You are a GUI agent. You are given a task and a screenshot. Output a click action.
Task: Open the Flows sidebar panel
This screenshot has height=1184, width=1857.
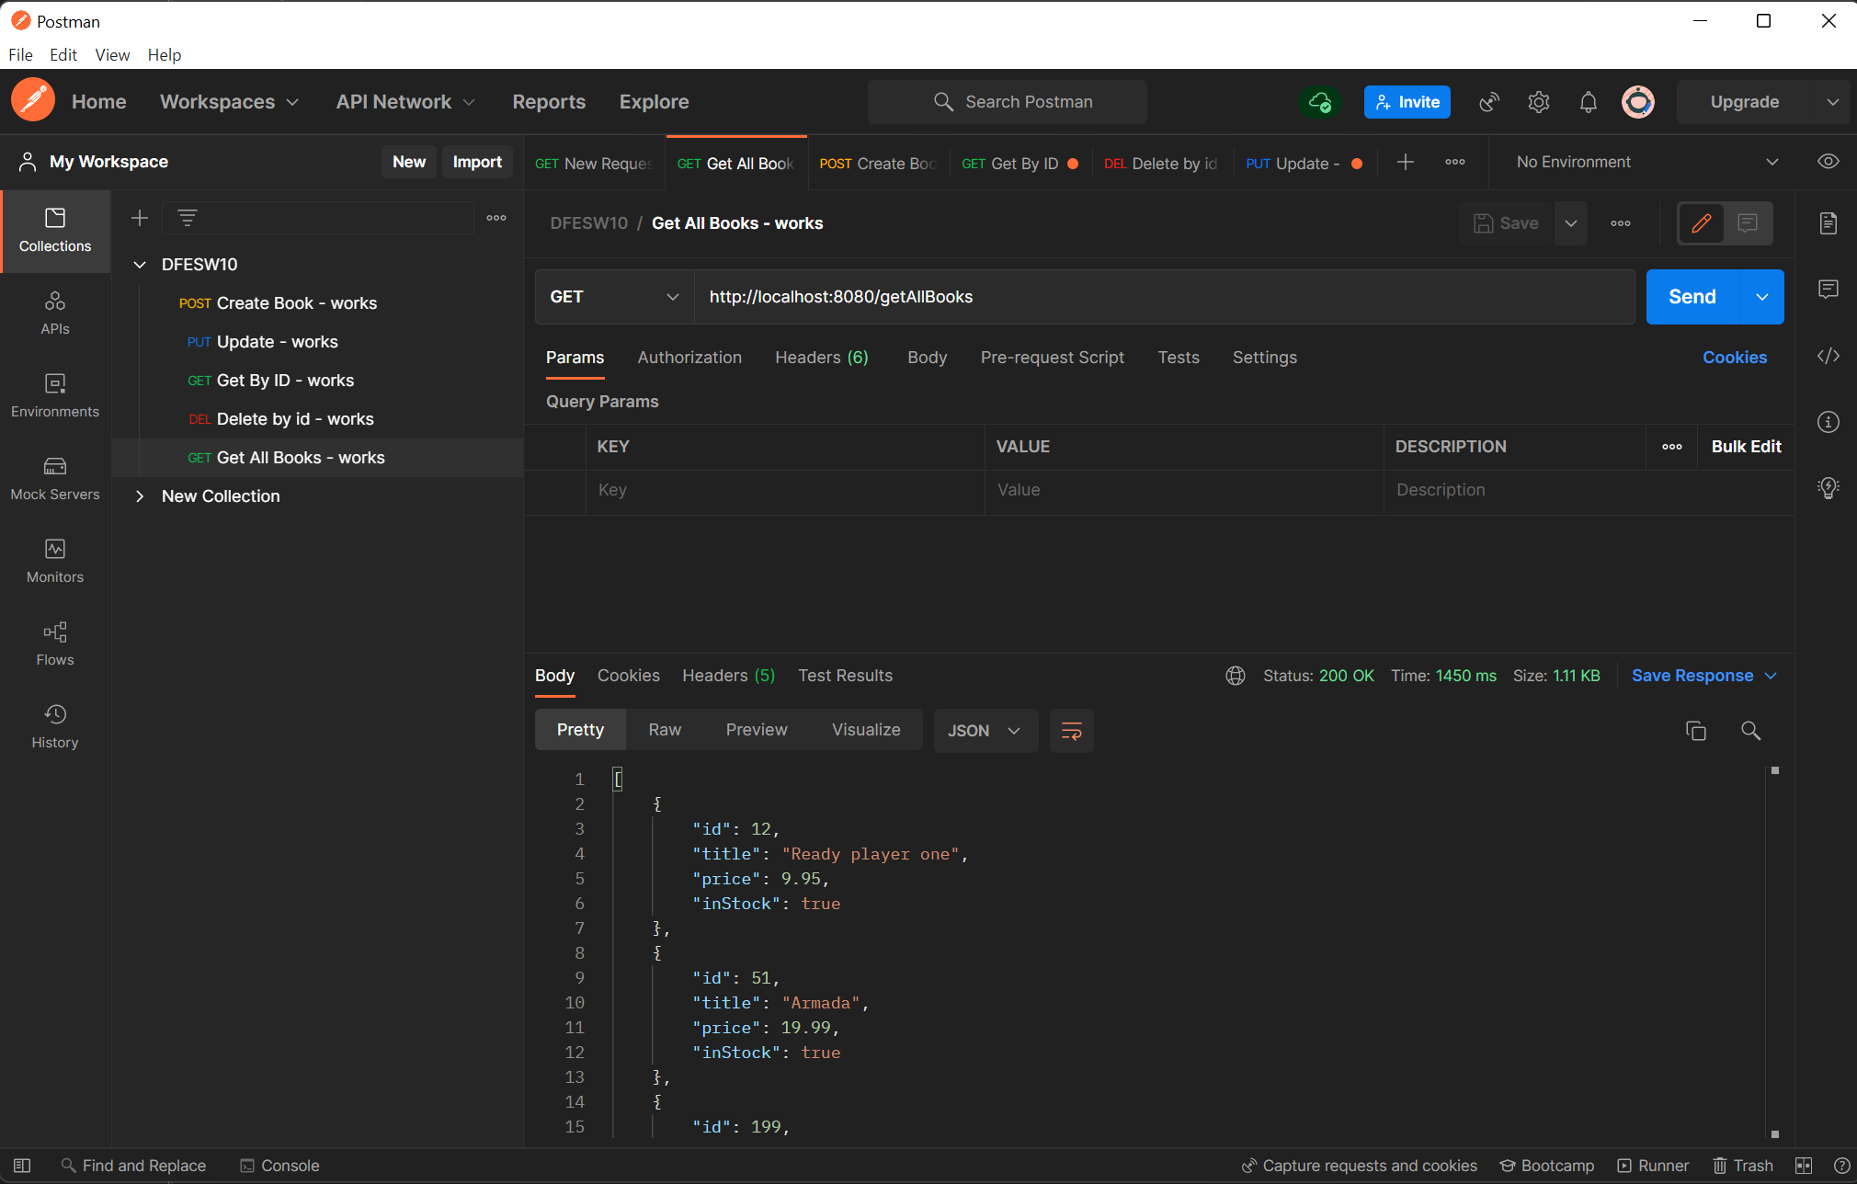coord(55,644)
